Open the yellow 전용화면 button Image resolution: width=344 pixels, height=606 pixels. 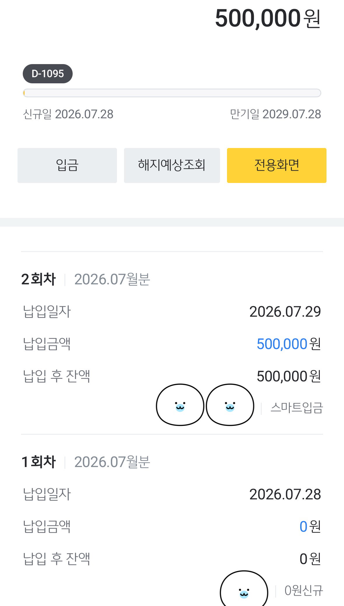click(x=277, y=165)
